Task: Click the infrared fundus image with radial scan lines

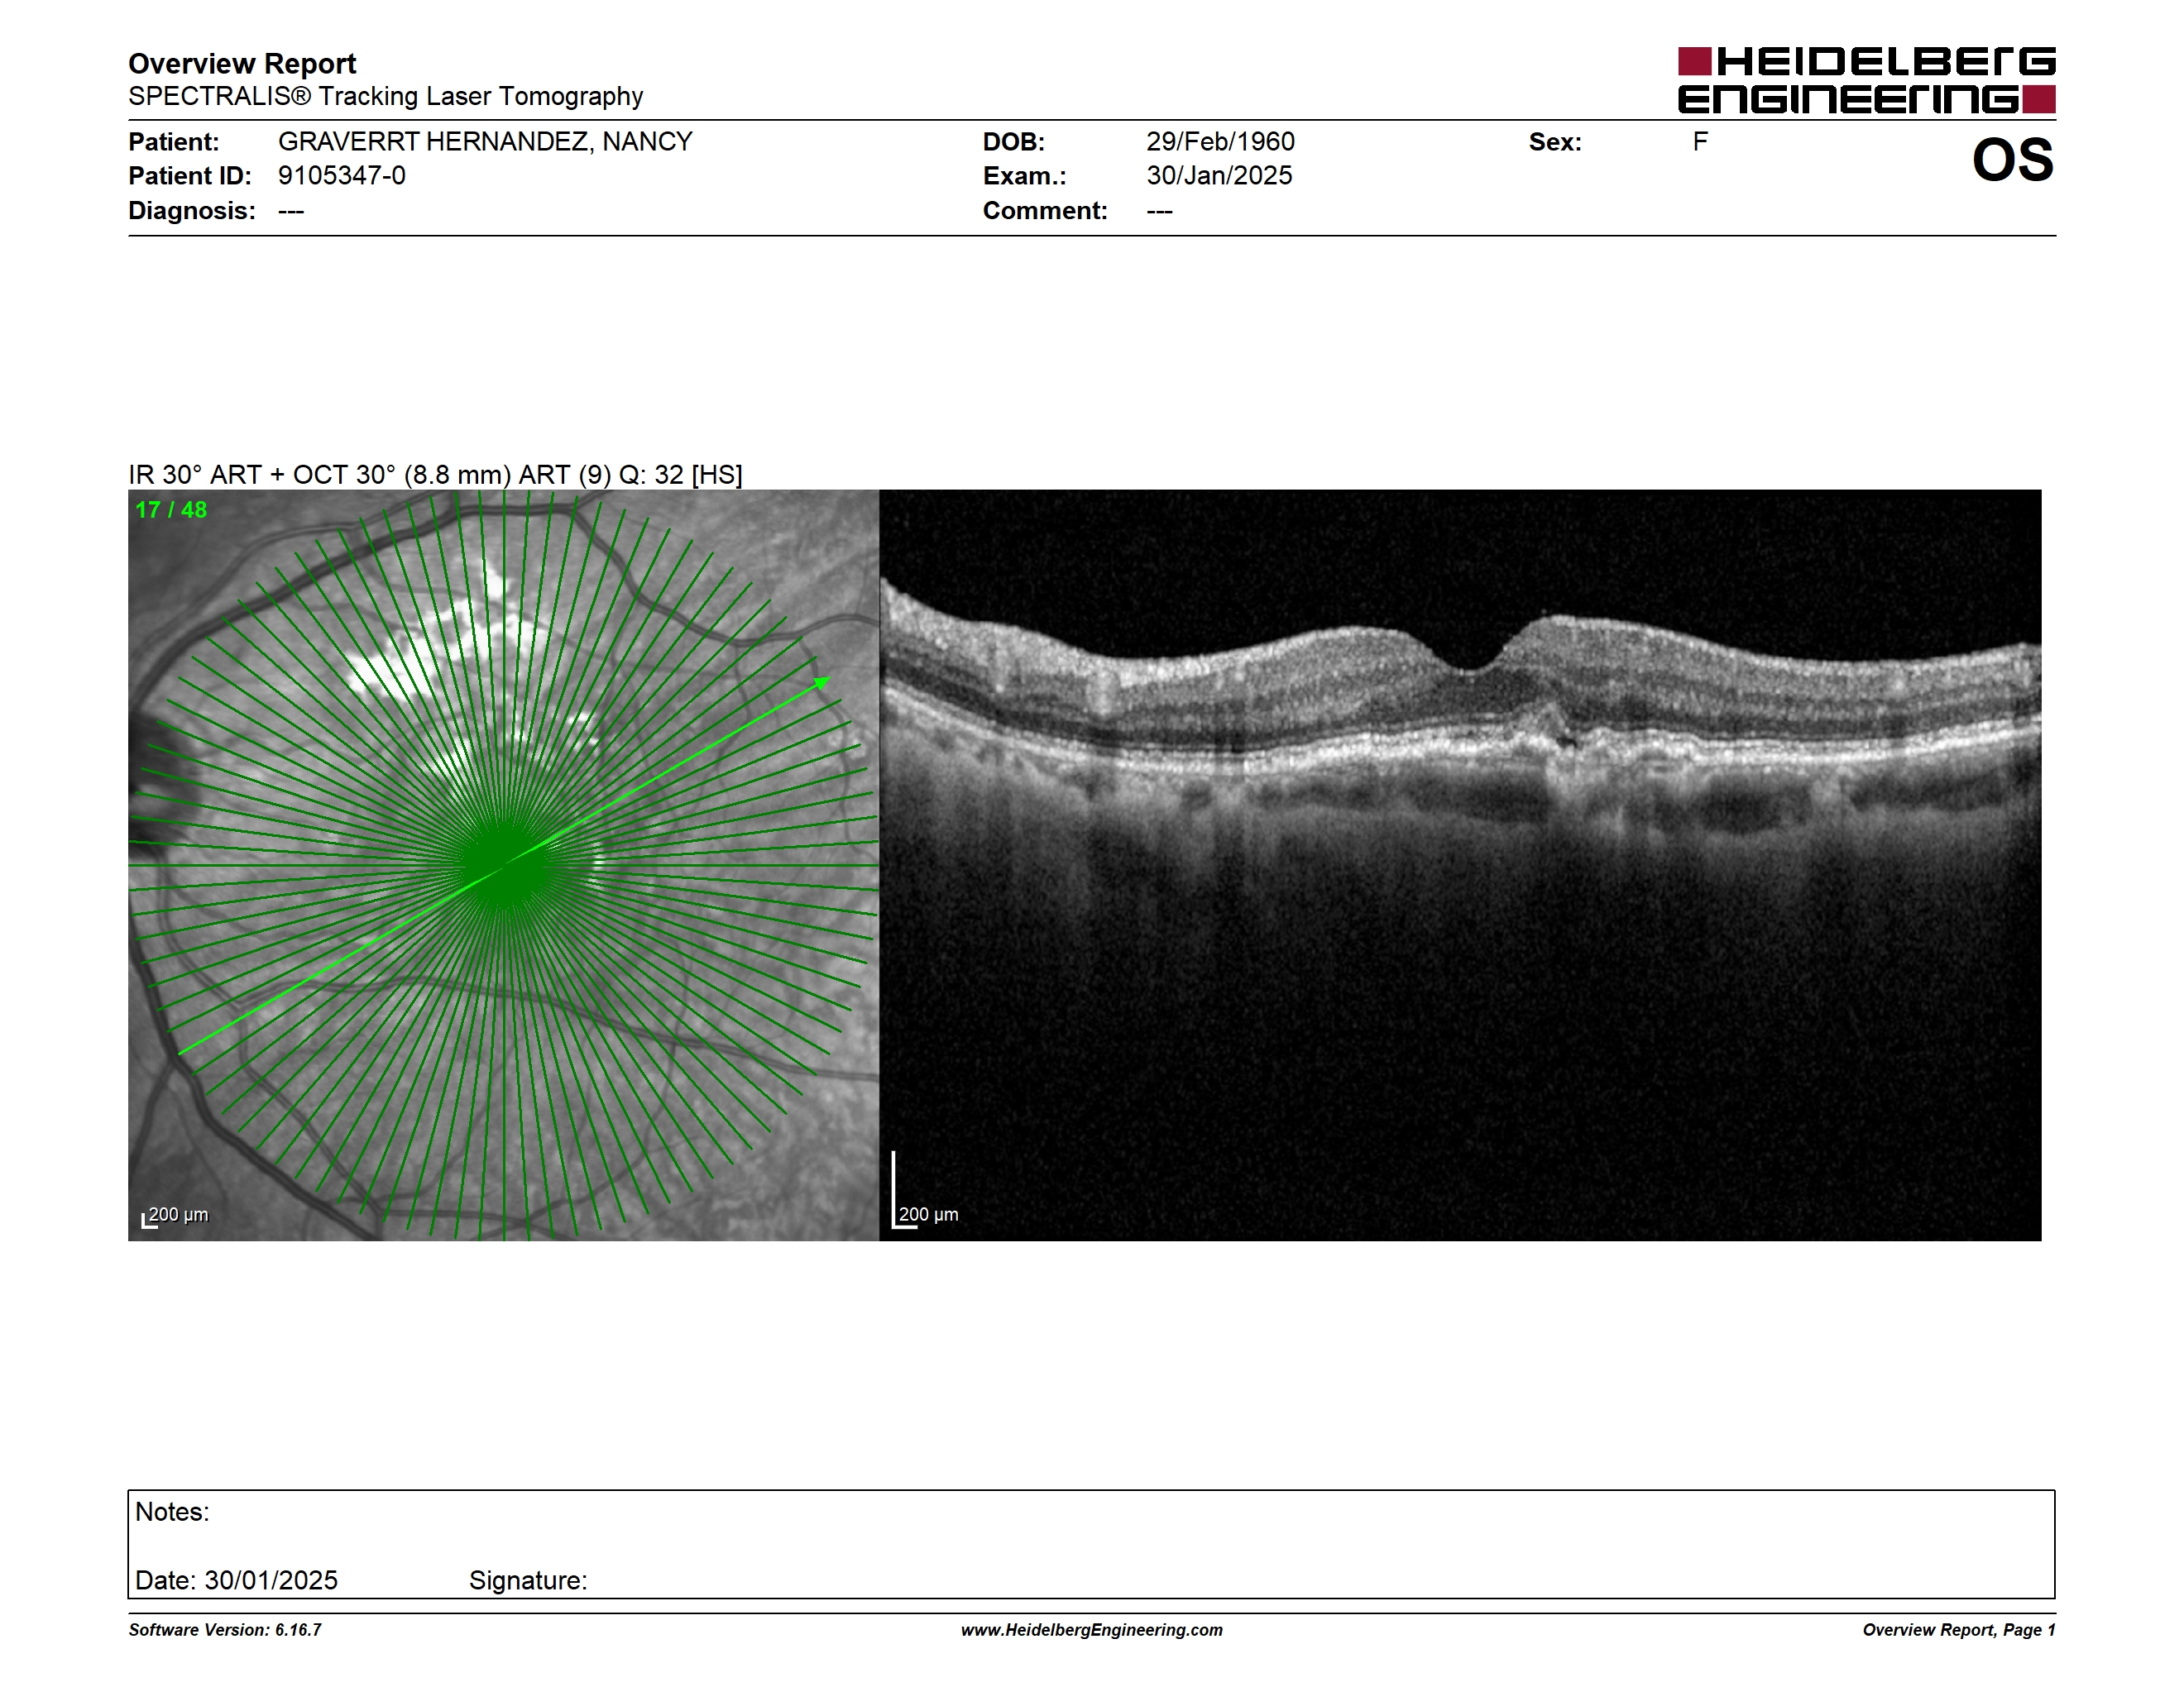Action: pyautogui.click(x=503, y=866)
